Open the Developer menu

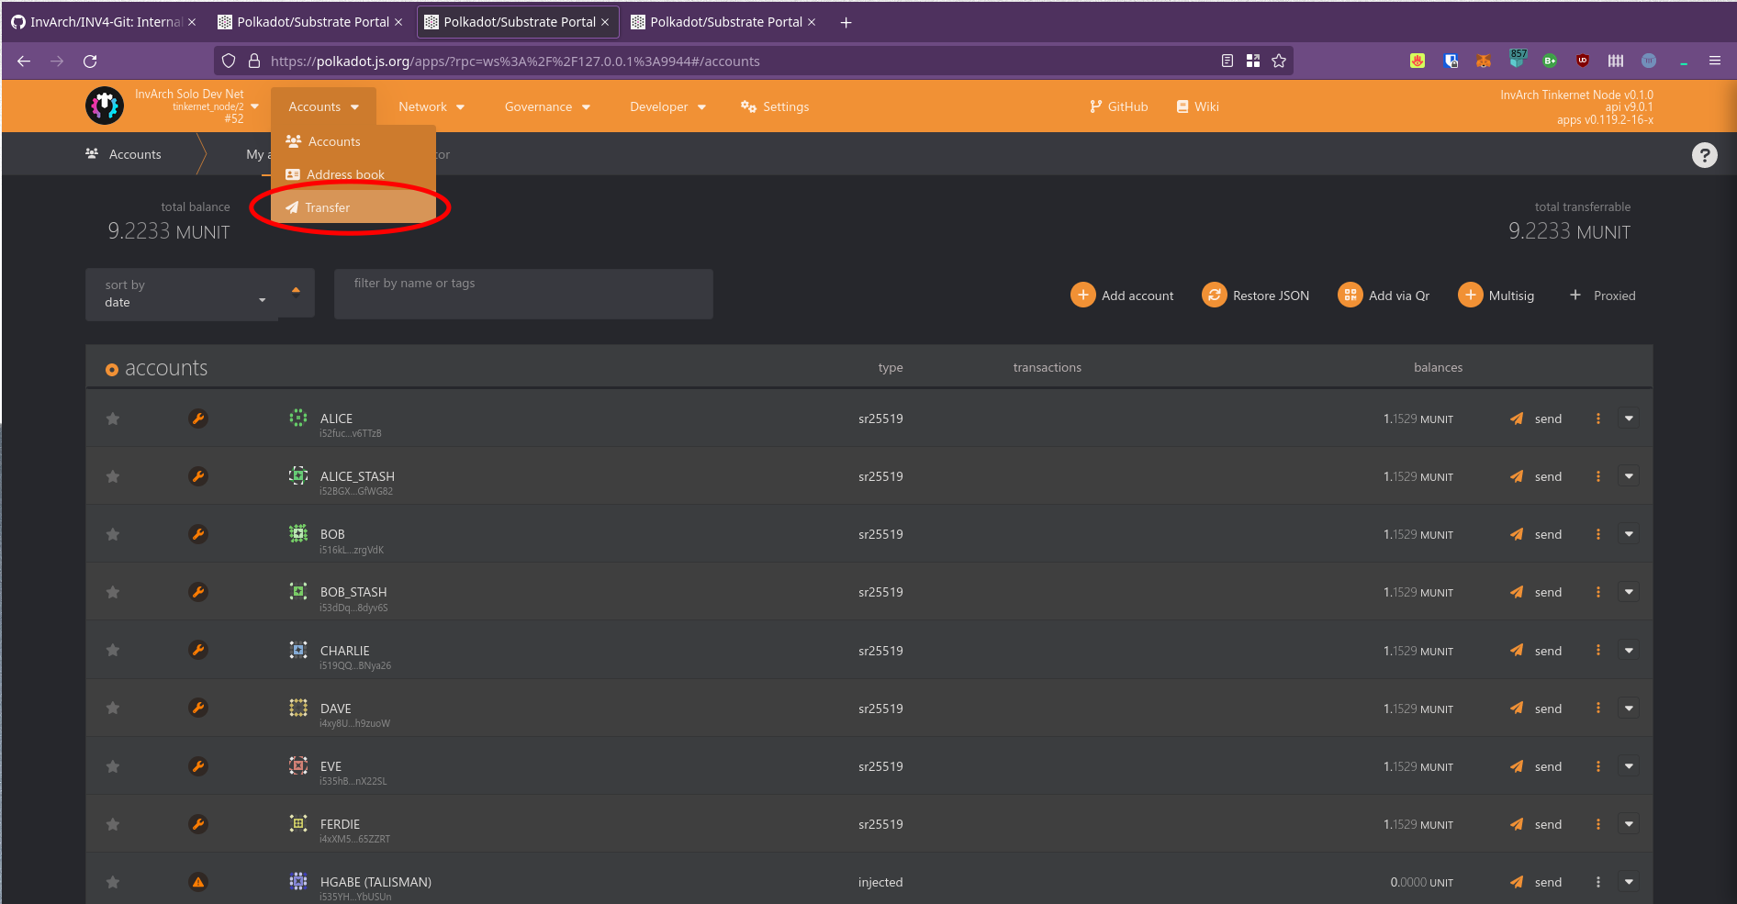coord(667,107)
